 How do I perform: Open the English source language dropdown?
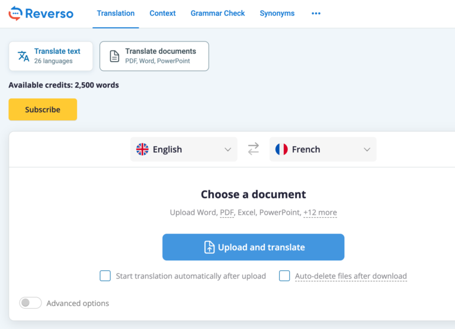pos(184,149)
